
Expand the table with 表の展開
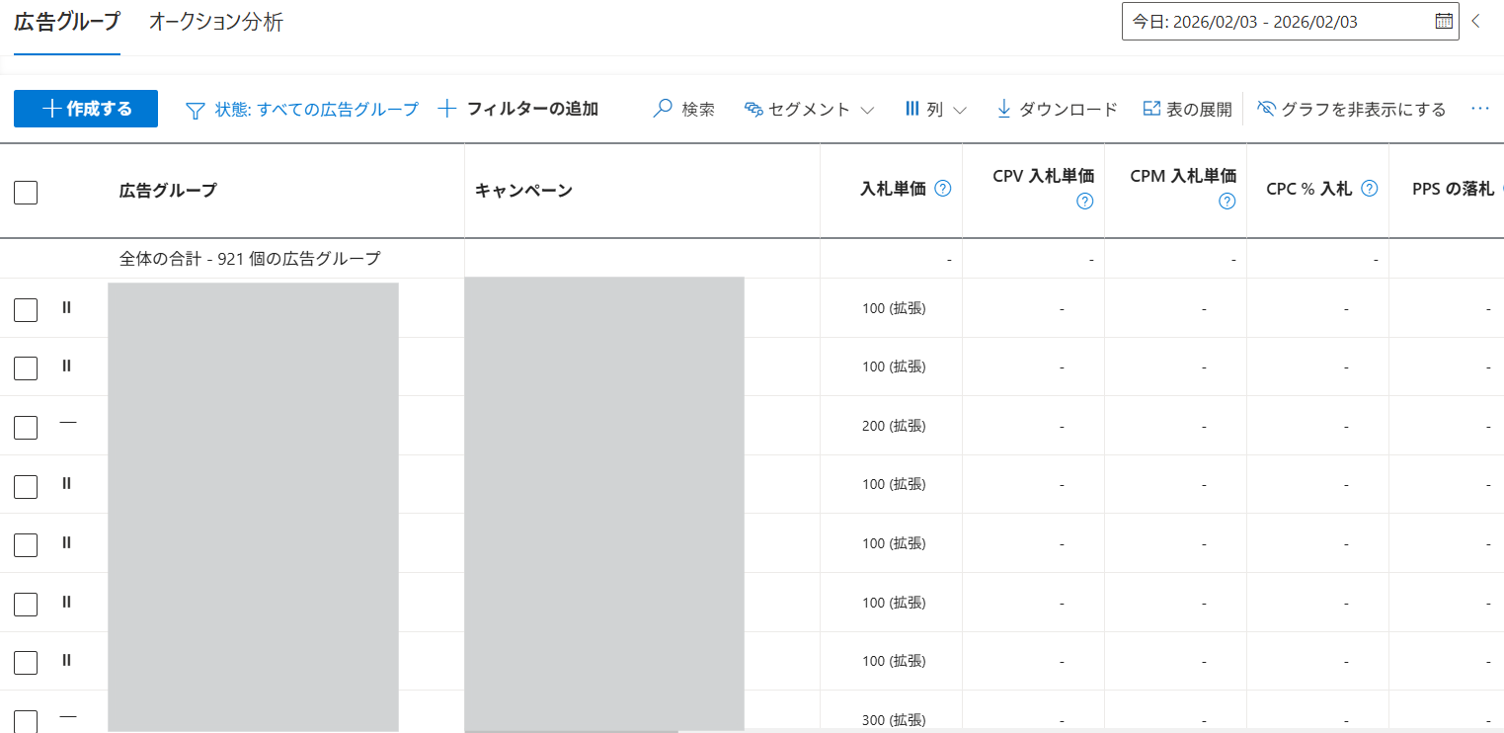point(1187,109)
